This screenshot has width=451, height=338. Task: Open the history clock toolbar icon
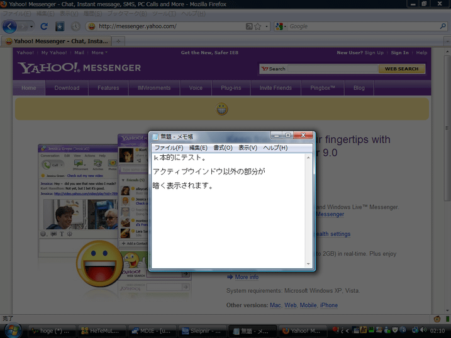pyautogui.click(x=75, y=26)
